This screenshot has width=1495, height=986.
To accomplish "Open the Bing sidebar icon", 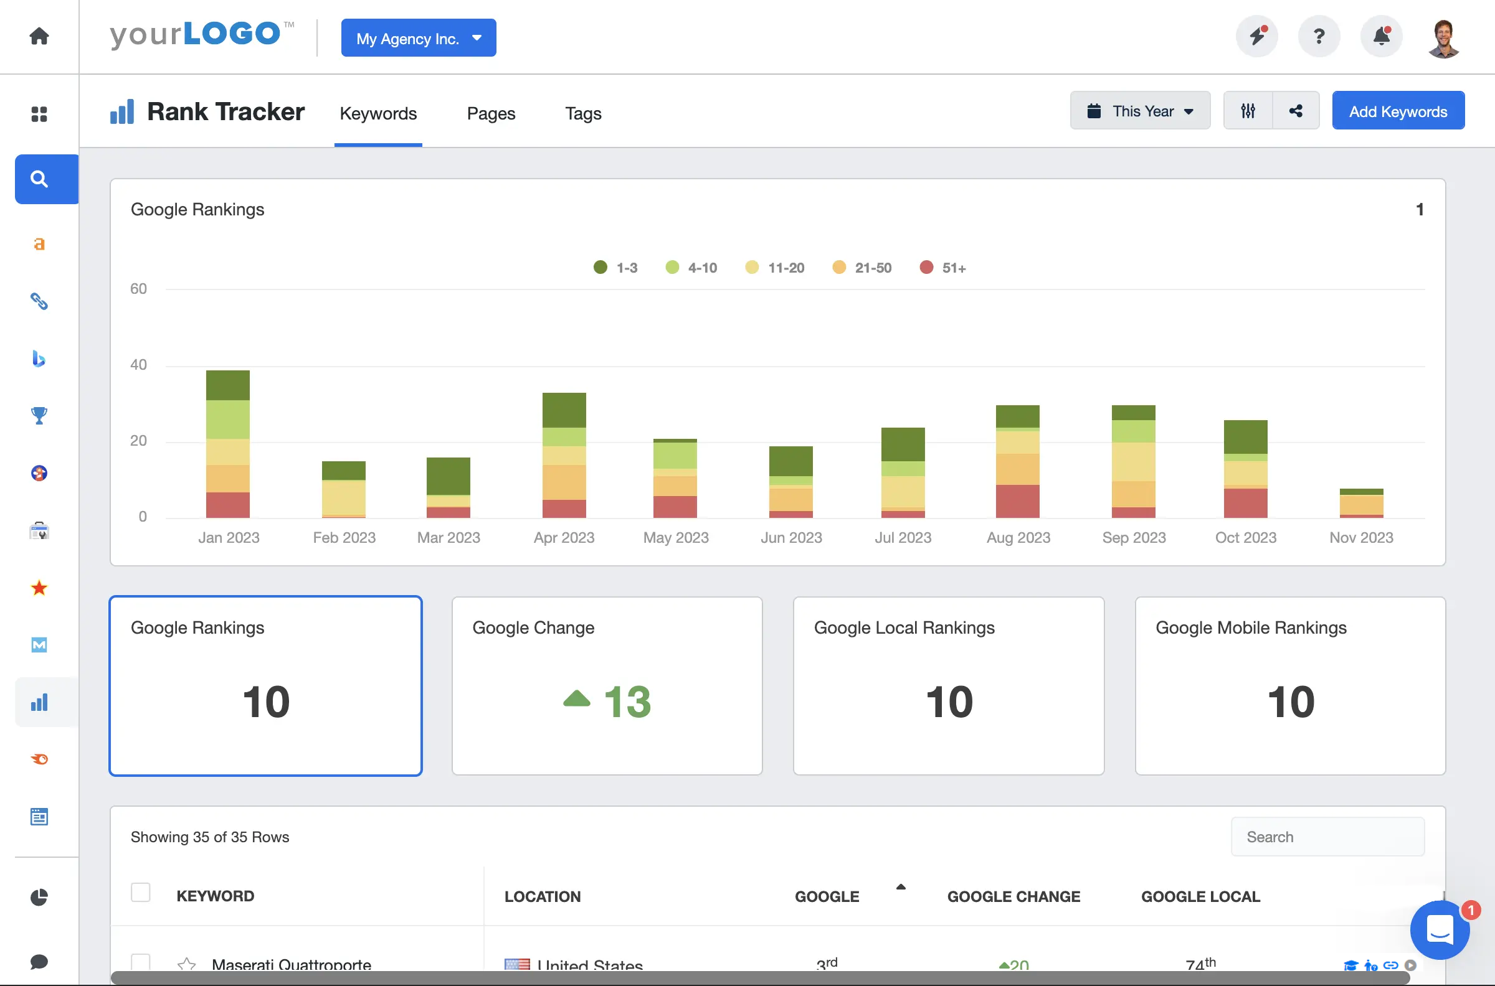I will pos(39,359).
